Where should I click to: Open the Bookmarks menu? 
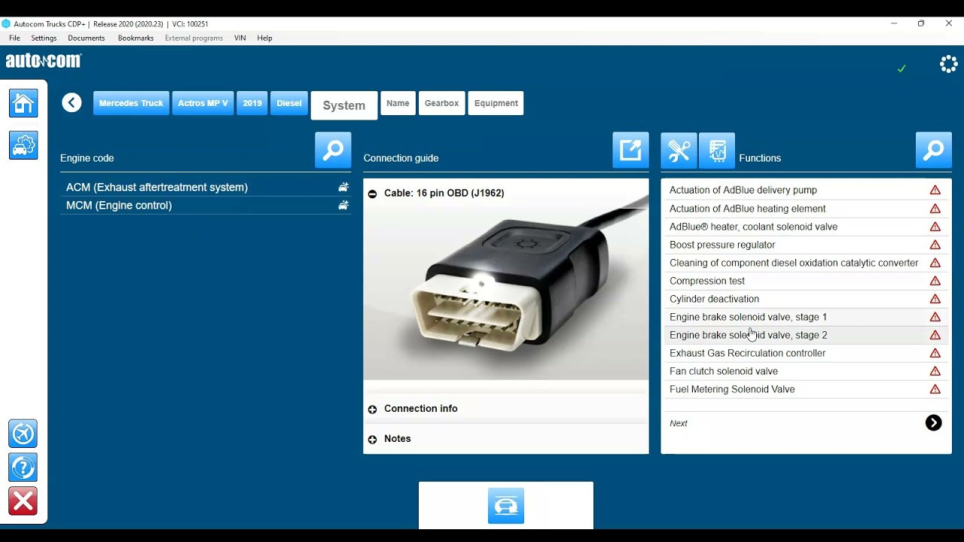click(x=136, y=38)
